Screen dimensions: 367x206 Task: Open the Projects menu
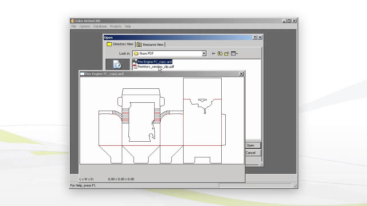coord(116,26)
